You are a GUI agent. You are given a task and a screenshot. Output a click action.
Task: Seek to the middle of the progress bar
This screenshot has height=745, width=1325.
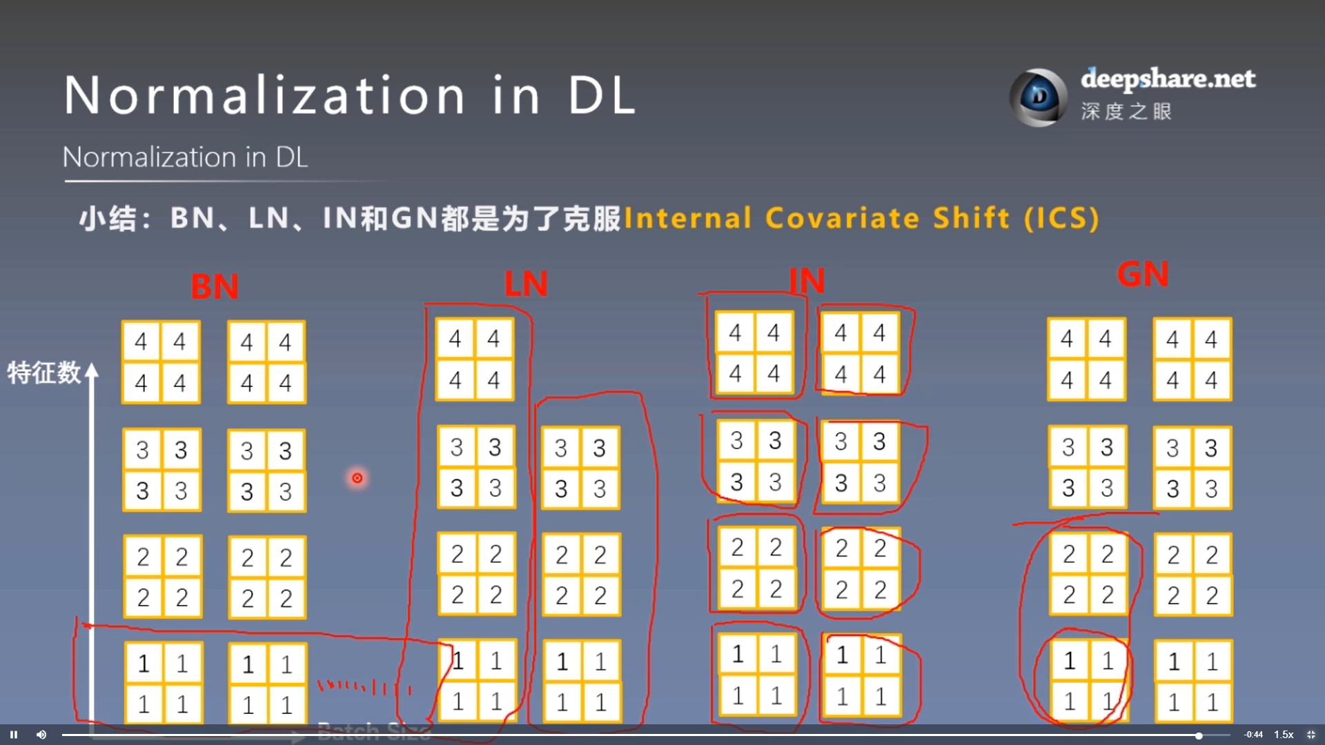pyautogui.click(x=646, y=735)
